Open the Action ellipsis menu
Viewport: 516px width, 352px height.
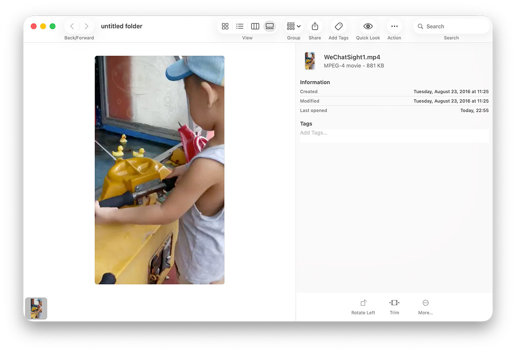click(x=394, y=26)
